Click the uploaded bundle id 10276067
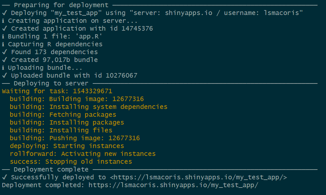Viewport: 326px width, 195px height. click(121, 76)
